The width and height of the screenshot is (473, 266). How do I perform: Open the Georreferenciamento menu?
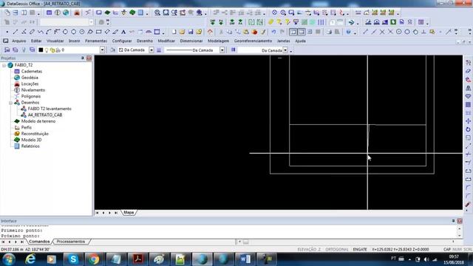click(x=253, y=41)
